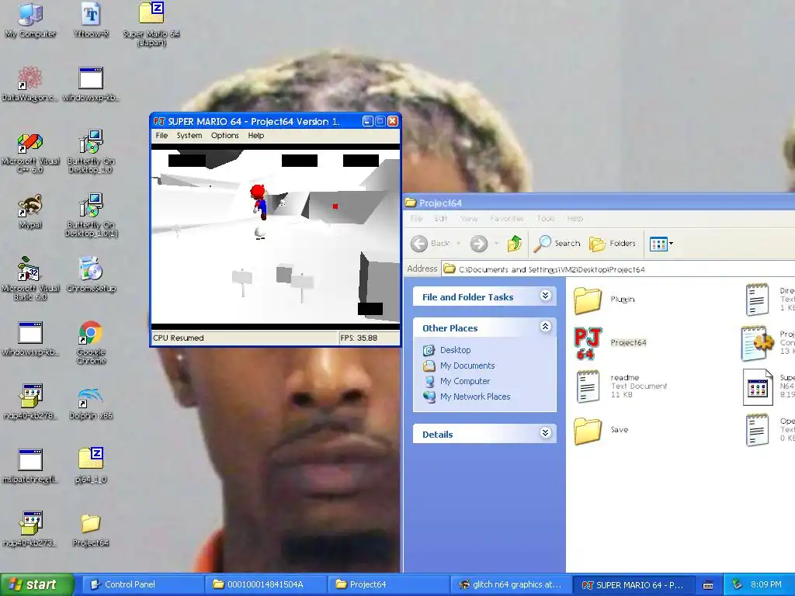Click the Forward arrow in Explorer toolbar

click(478, 244)
